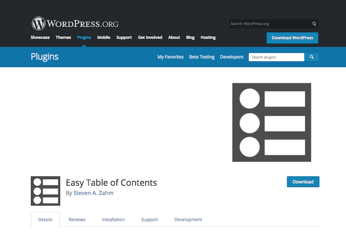Image resolution: width=346 pixels, height=235 pixels.
Task: Open the Hosting navigation link
Action: 208,37
